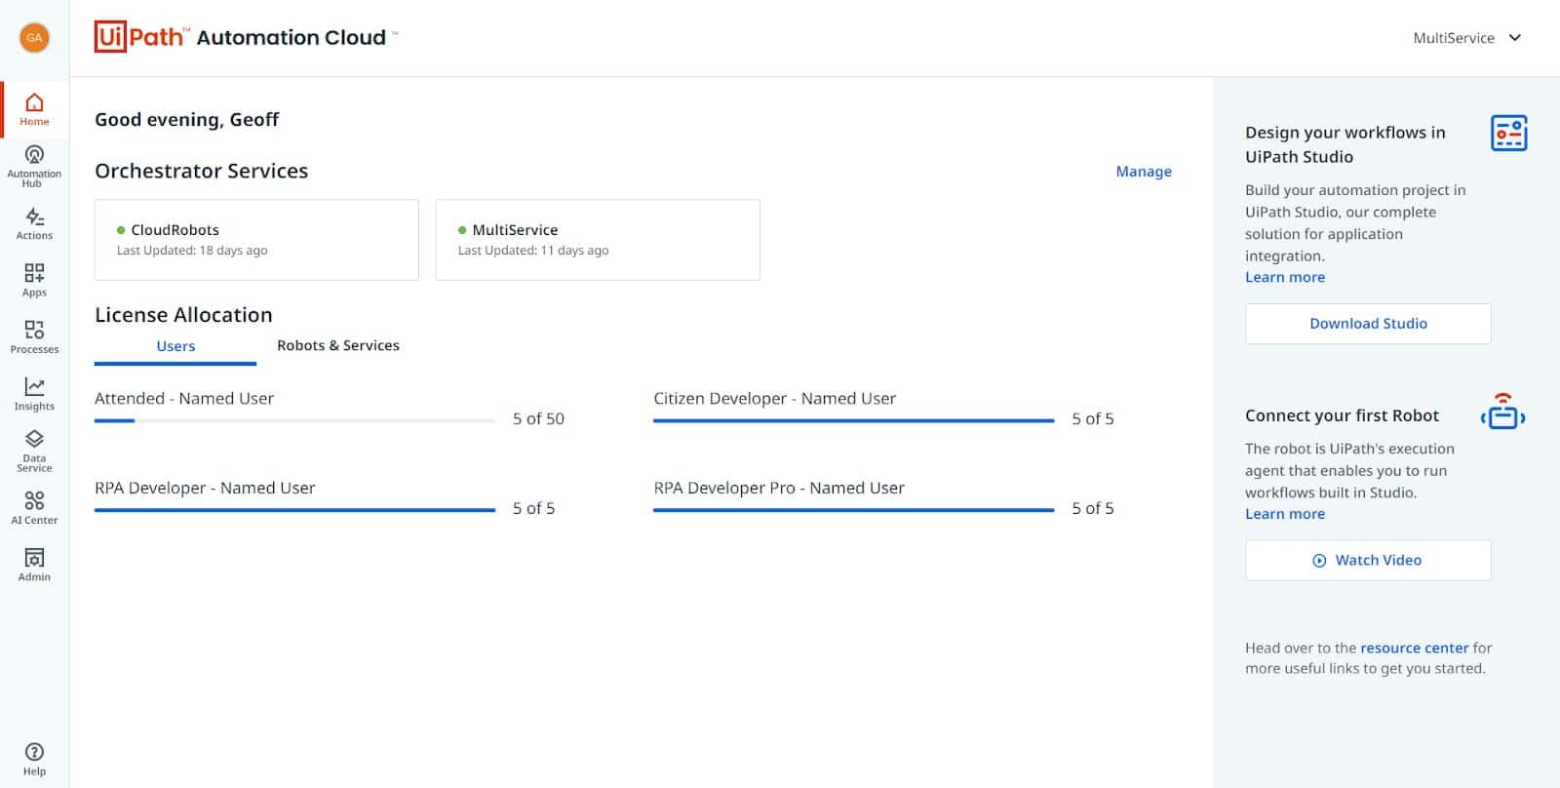
Task: Click the RPA Developer Pro - Named User progress bar
Action: click(x=854, y=510)
